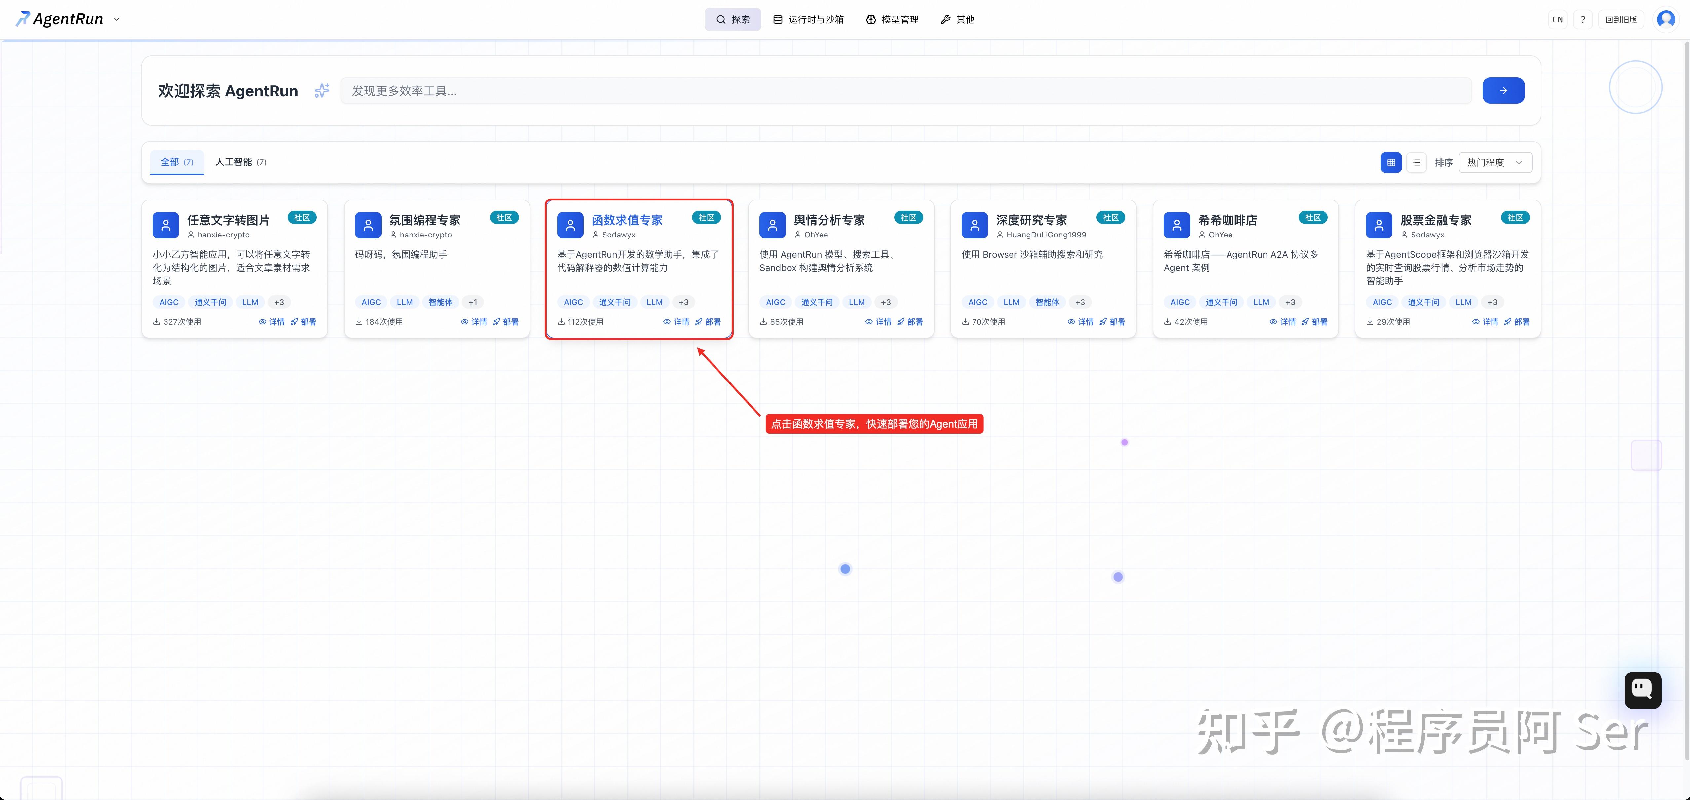
Task: Deploy 任意文字转图片 with 部署
Action: point(304,322)
